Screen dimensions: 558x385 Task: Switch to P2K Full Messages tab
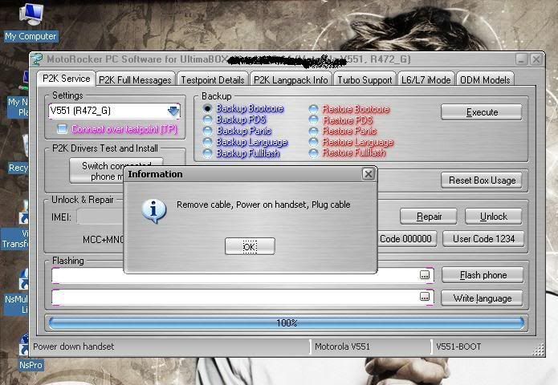click(x=135, y=80)
